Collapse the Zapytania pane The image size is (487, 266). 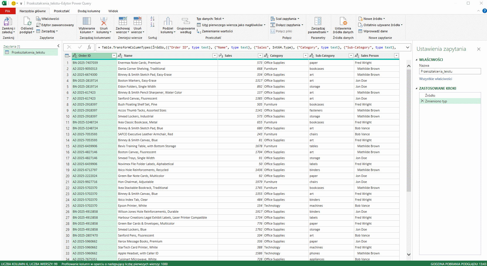coord(58,46)
